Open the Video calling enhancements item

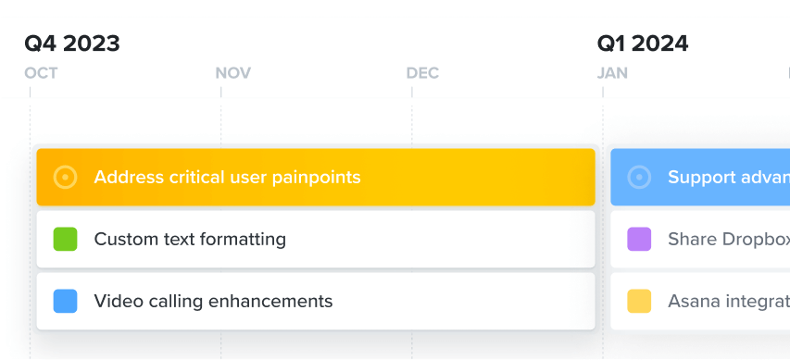pyautogui.click(x=316, y=301)
